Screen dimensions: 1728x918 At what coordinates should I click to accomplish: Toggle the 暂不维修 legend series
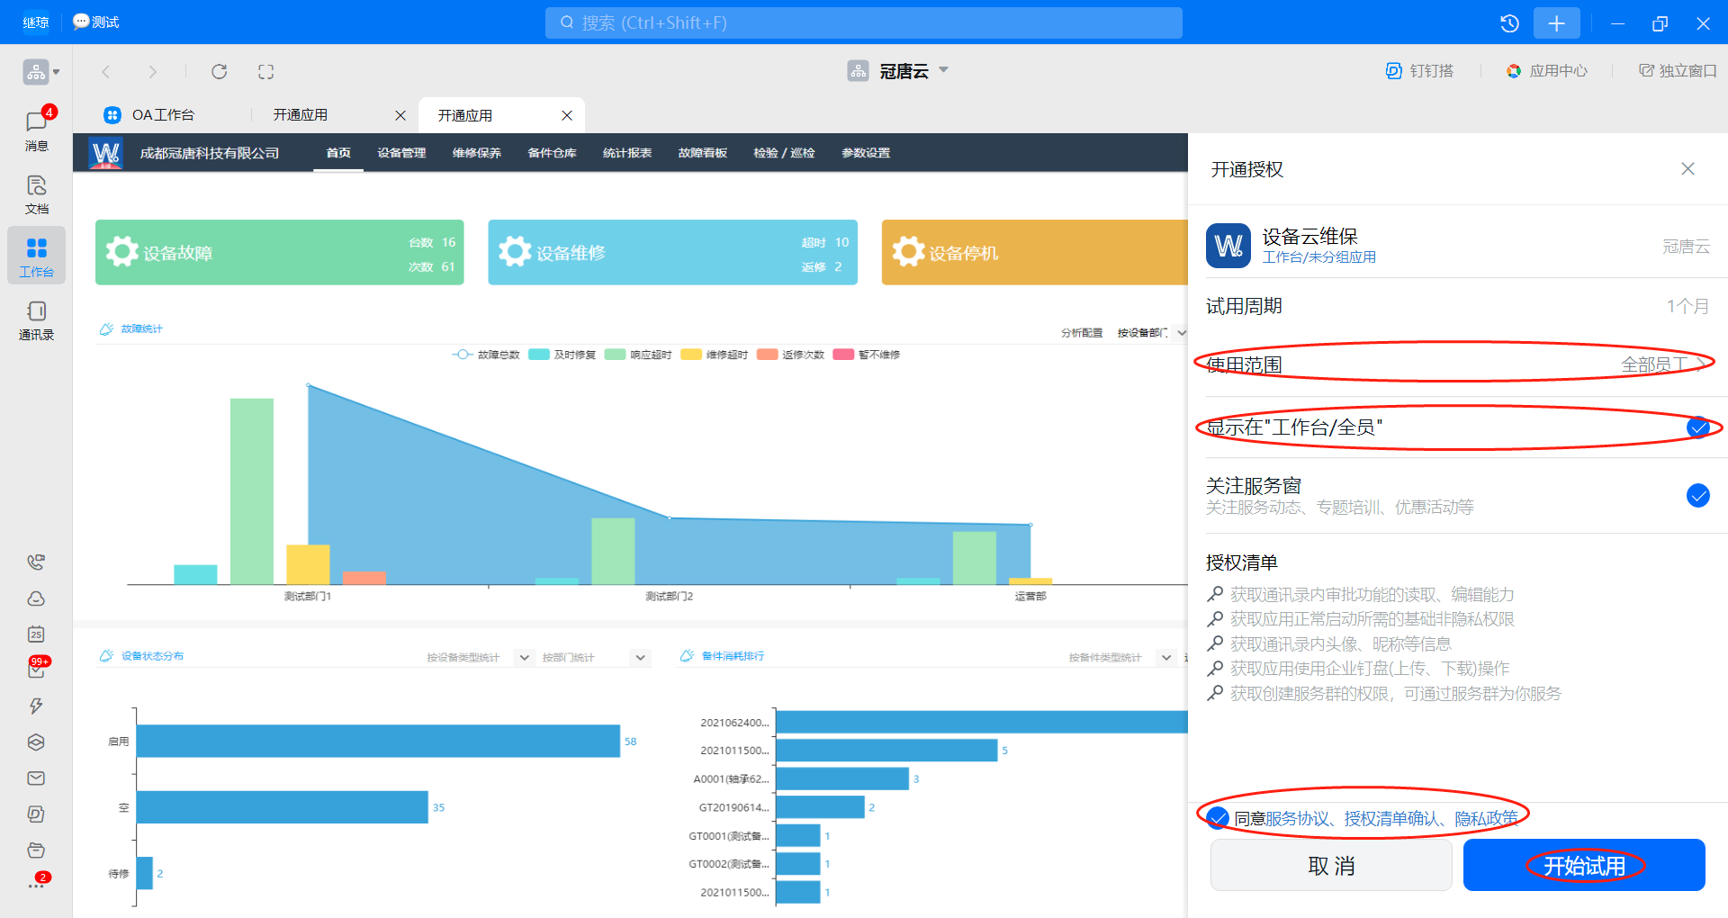[867, 355]
